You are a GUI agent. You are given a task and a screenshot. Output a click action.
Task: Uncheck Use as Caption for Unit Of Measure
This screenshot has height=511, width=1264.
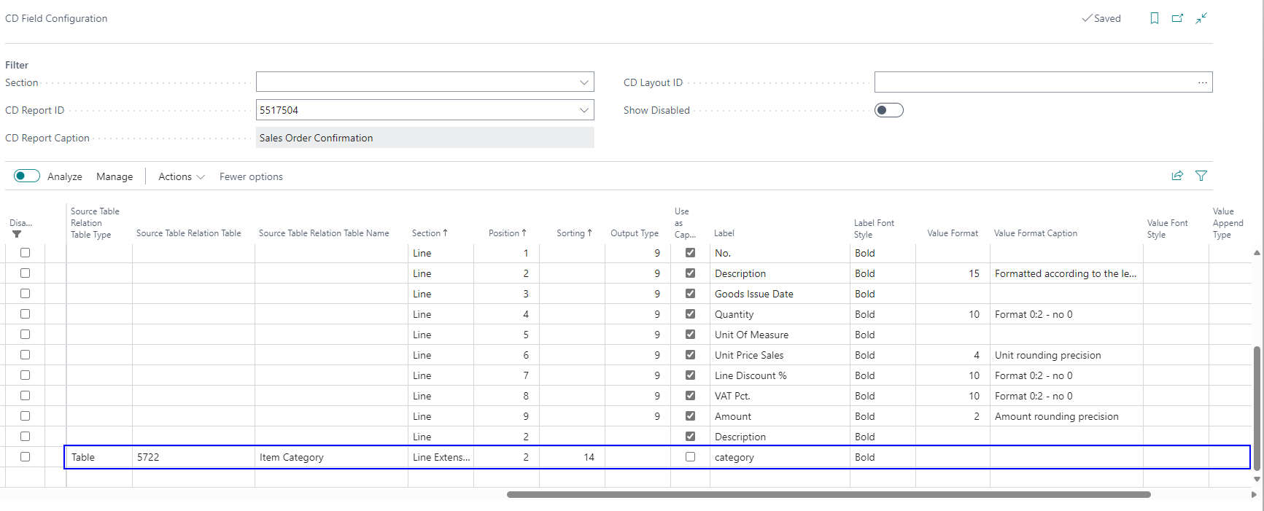(690, 335)
